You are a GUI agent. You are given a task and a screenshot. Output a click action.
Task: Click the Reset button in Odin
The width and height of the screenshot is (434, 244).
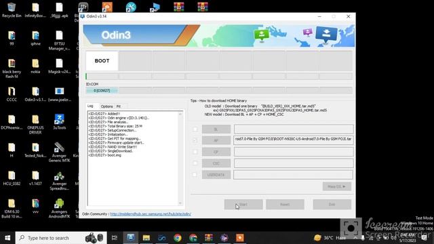click(285, 205)
